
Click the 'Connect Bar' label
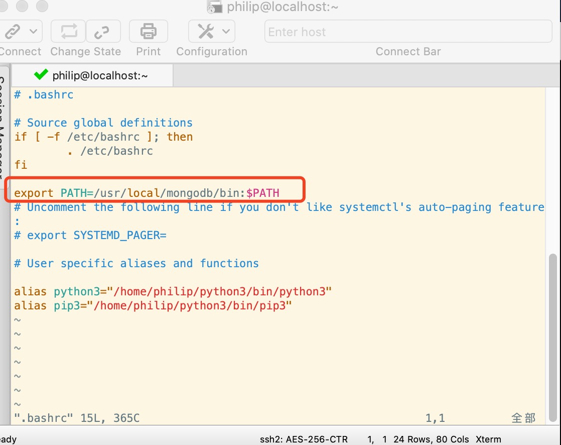point(408,52)
